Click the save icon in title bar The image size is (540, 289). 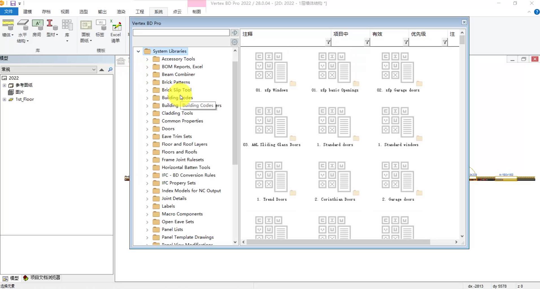pyautogui.click(x=13, y=3)
